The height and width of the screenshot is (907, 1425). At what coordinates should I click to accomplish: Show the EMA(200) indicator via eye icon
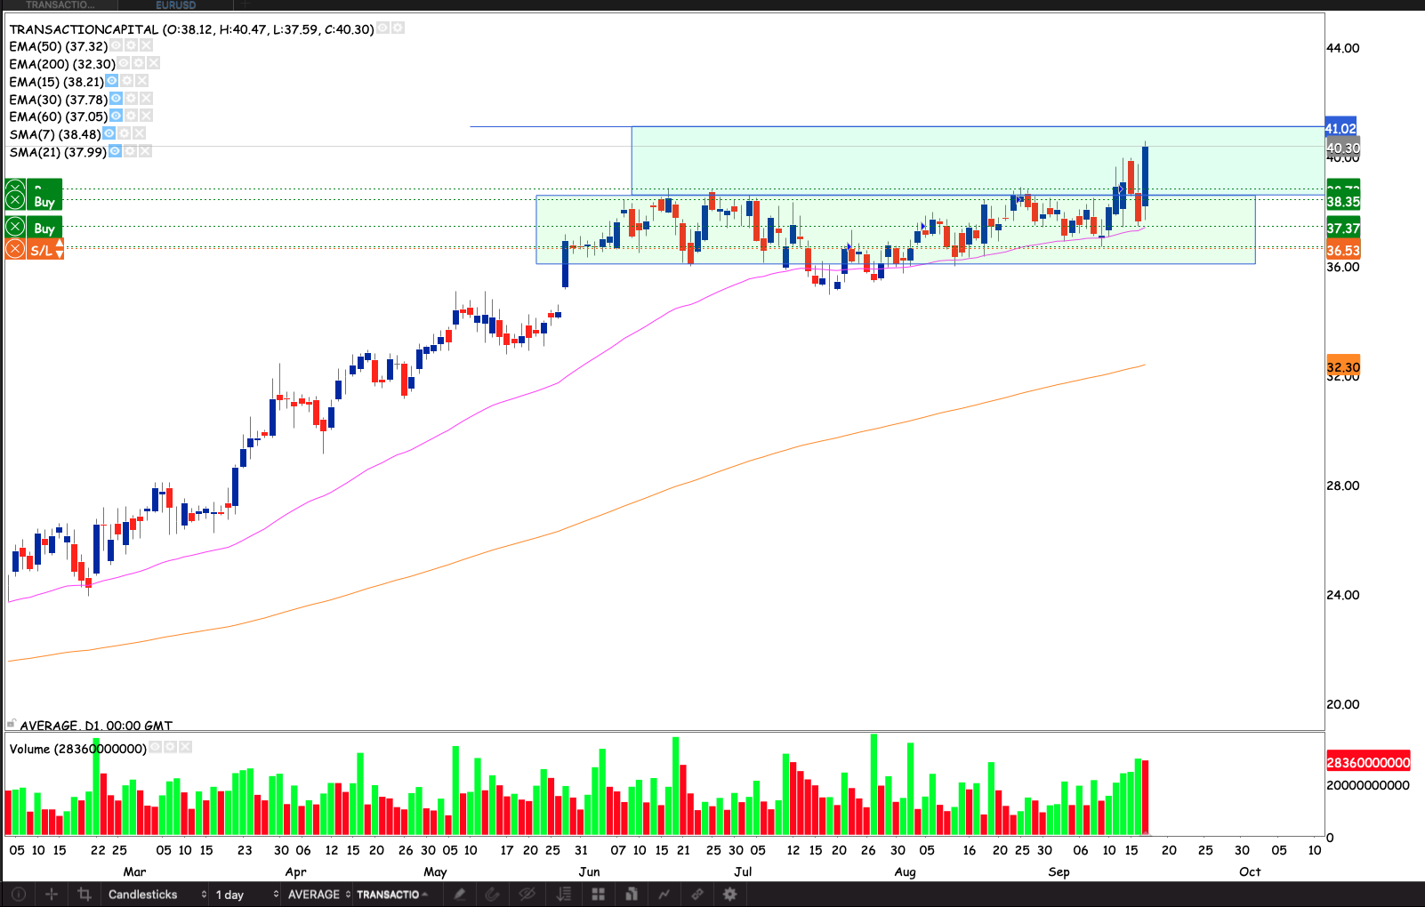click(x=123, y=63)
